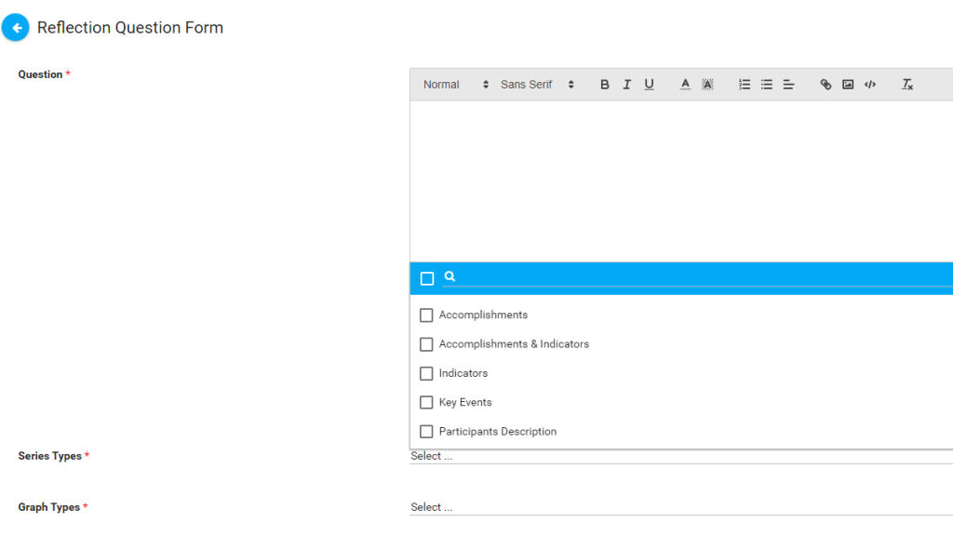
Task: Click the back arrow next to Reflection Question Form
Action: click(15, 27)
